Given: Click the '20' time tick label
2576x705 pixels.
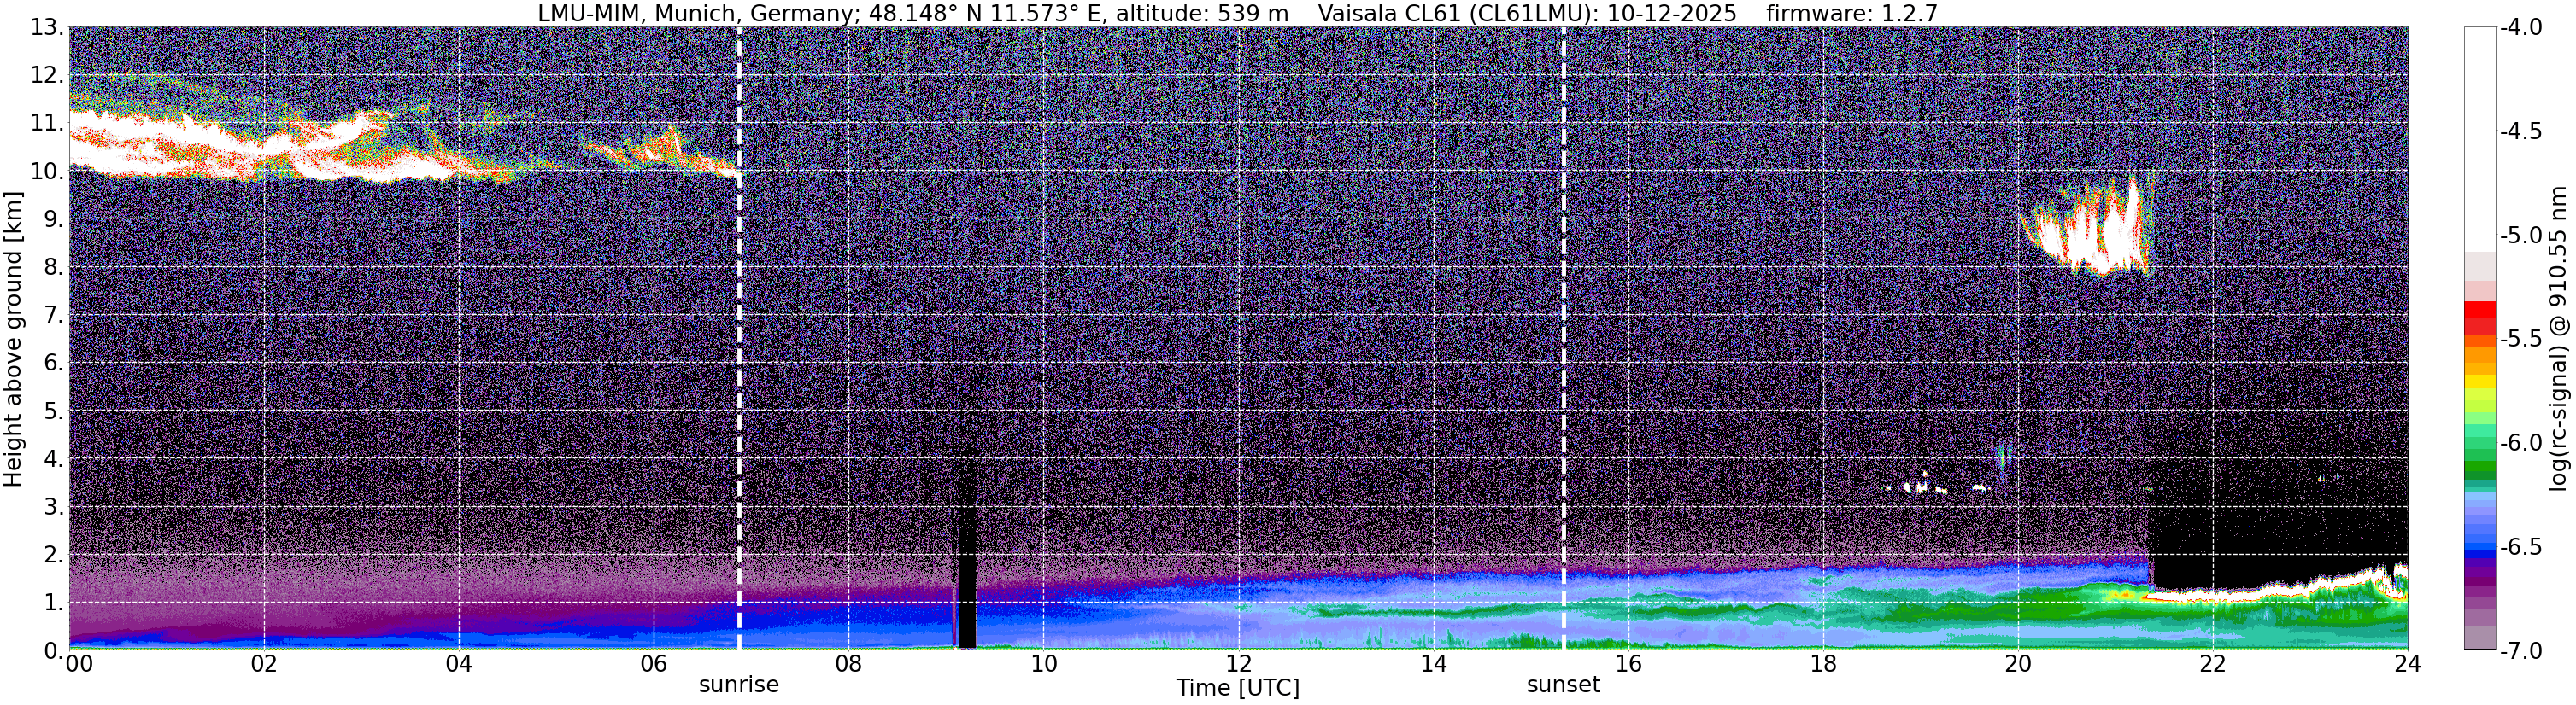Looking at the screenshot, I should (x=2018, y=664).
